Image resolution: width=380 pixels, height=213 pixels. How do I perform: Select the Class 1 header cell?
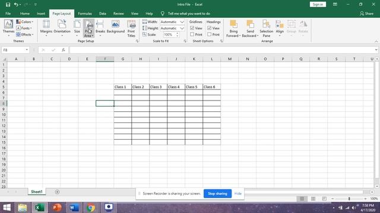(123, 87)
